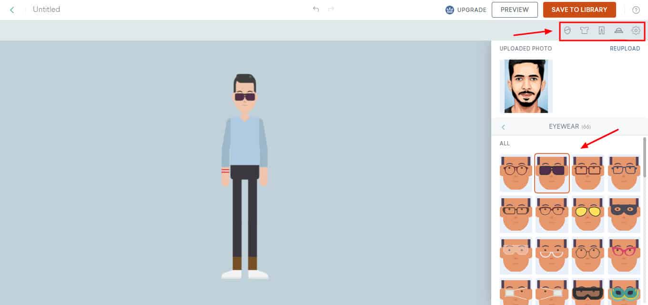Image resolution: width=648 pixels, height=305 pixels.
Task: Click Save to Library button
Action: pos(579,10)
